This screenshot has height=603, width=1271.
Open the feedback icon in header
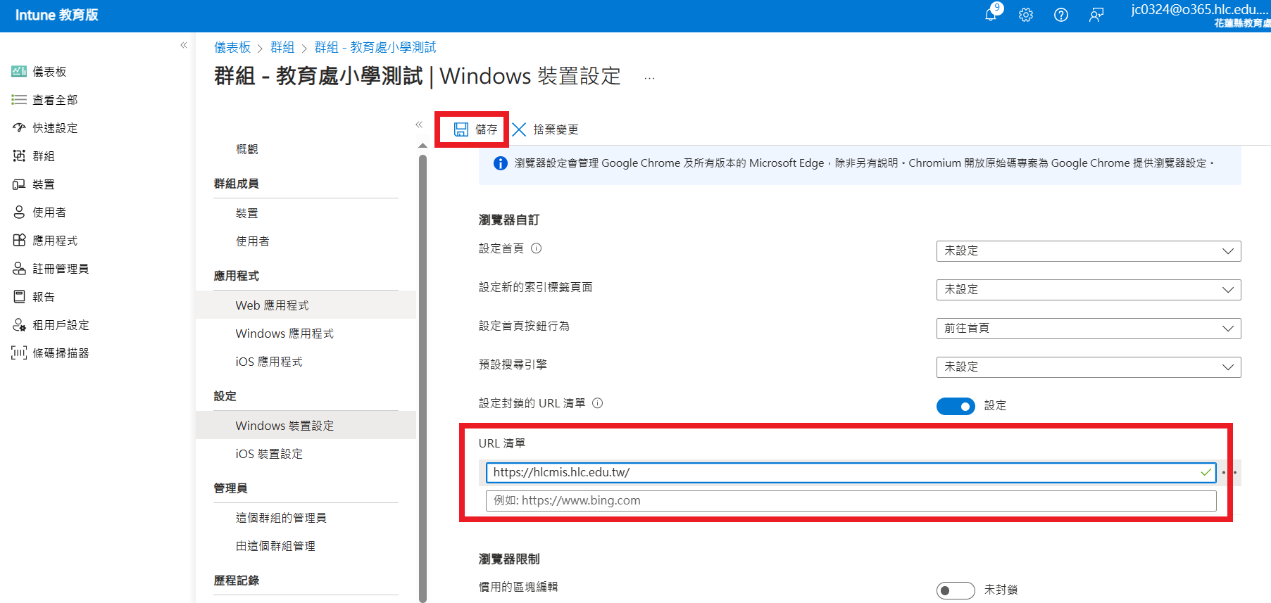[1096, 15]
